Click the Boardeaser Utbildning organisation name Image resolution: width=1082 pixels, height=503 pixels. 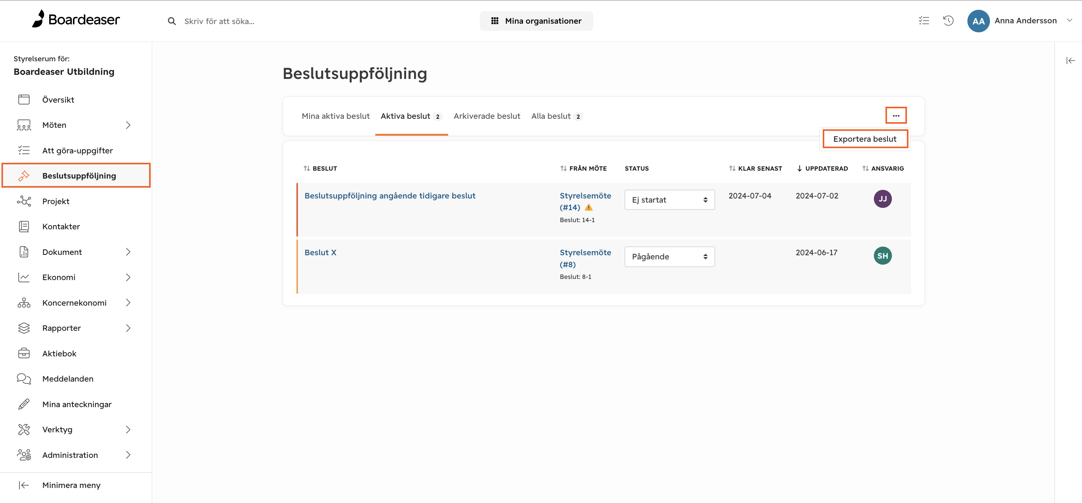click(x=64, y=72)
